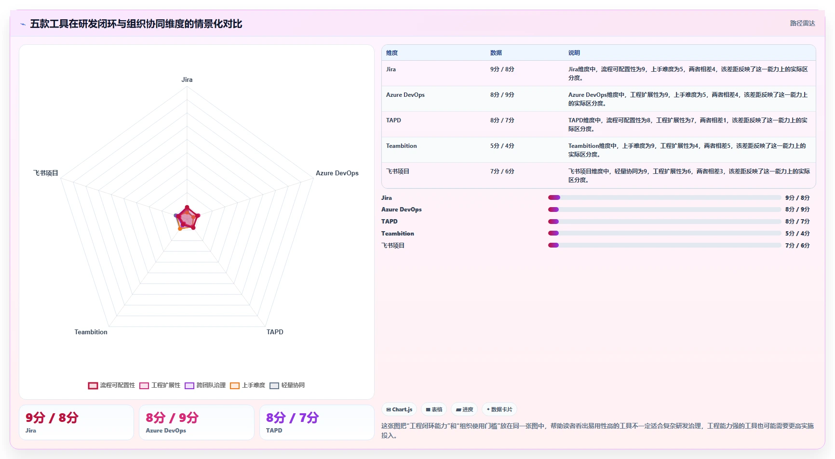
Task: Toggle the 流程可配置性 legend series
Action: (111, 385)
